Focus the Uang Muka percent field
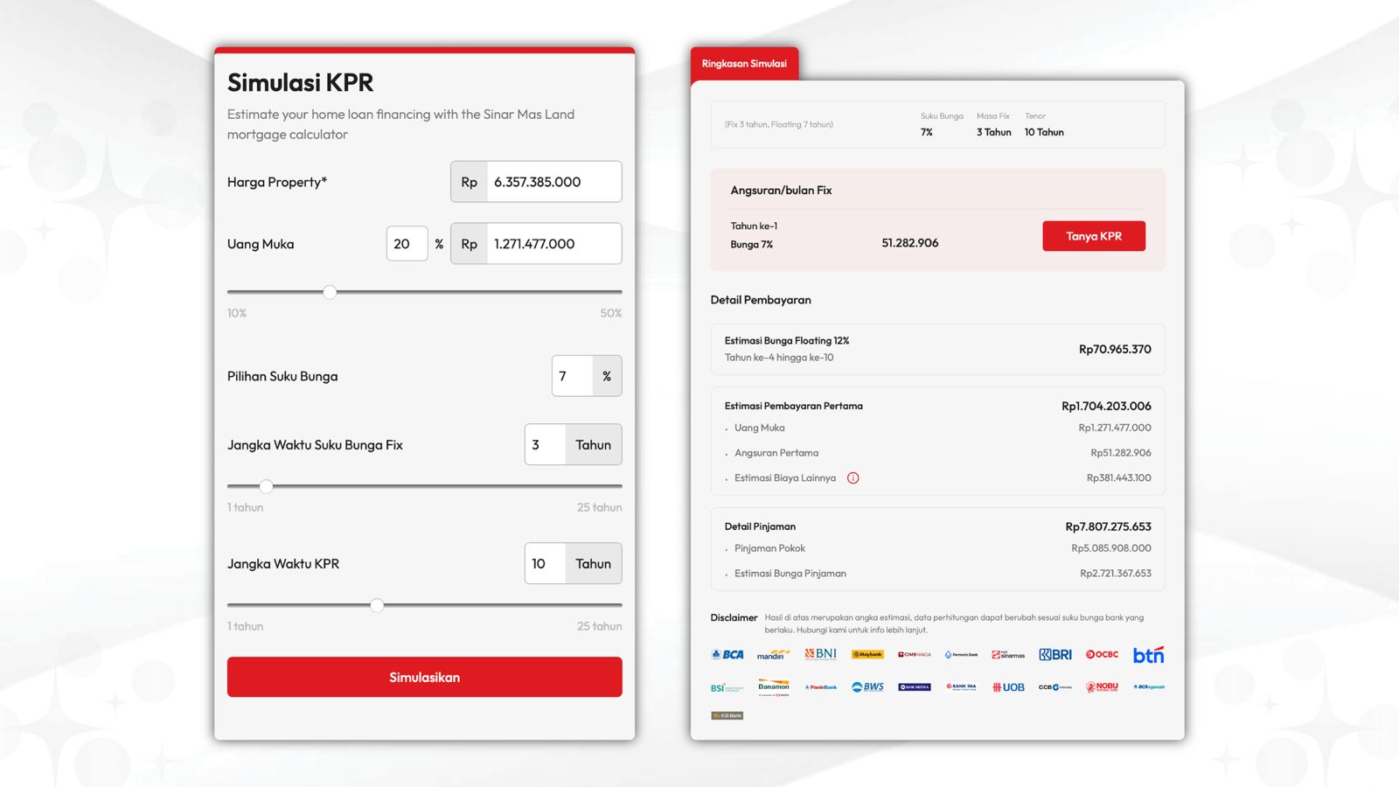This screenshot has height=787, width=1399. pos(407,244)
